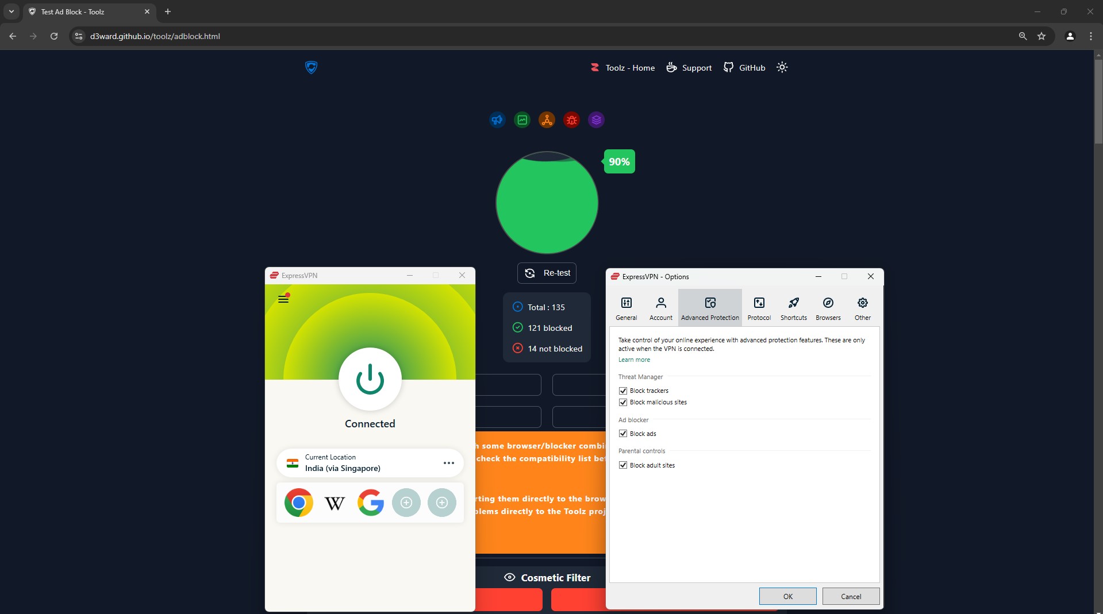Viewport: 1103px width, 614px height.
Task: Minimize the ExpressVPN main window
Action: point(410,275)
